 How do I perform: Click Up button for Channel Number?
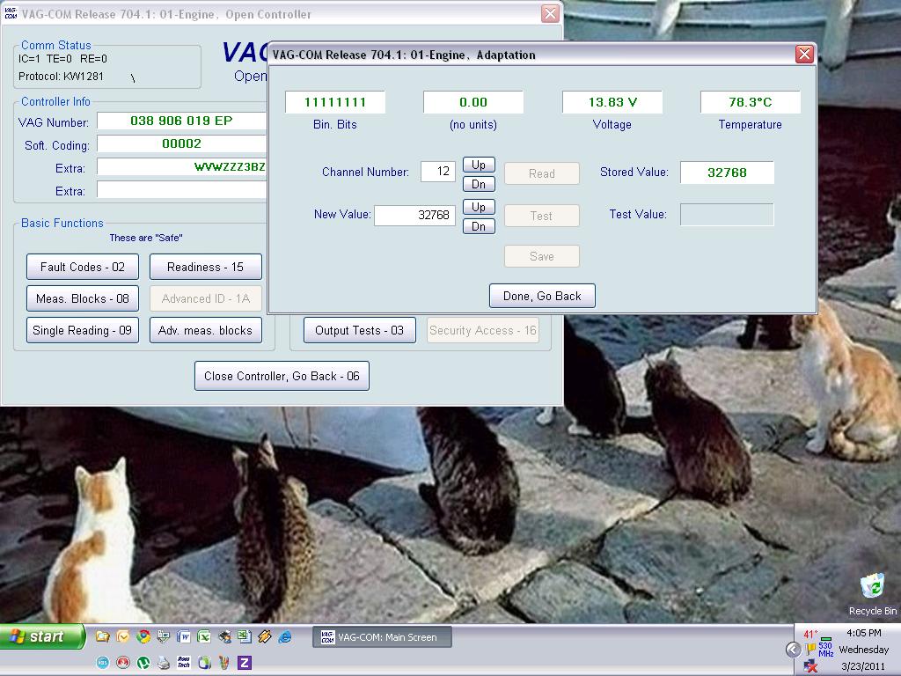tap(479, 165)
